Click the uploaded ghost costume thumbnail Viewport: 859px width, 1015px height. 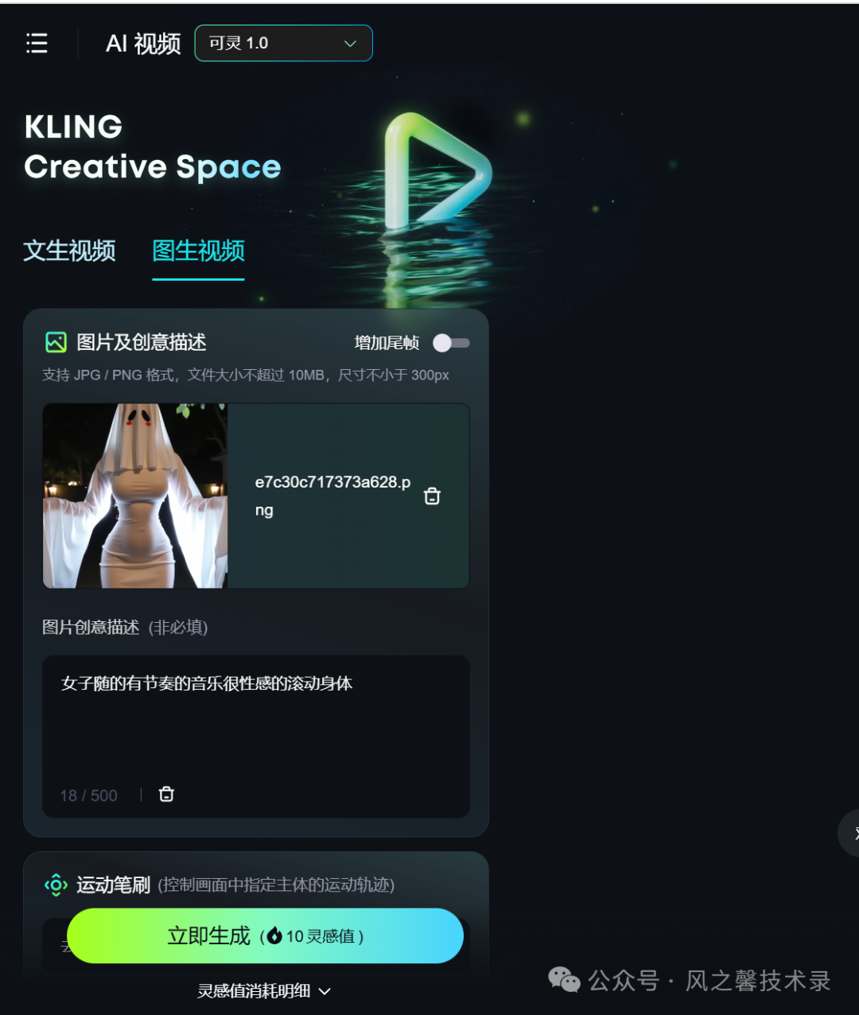[135, 496]
